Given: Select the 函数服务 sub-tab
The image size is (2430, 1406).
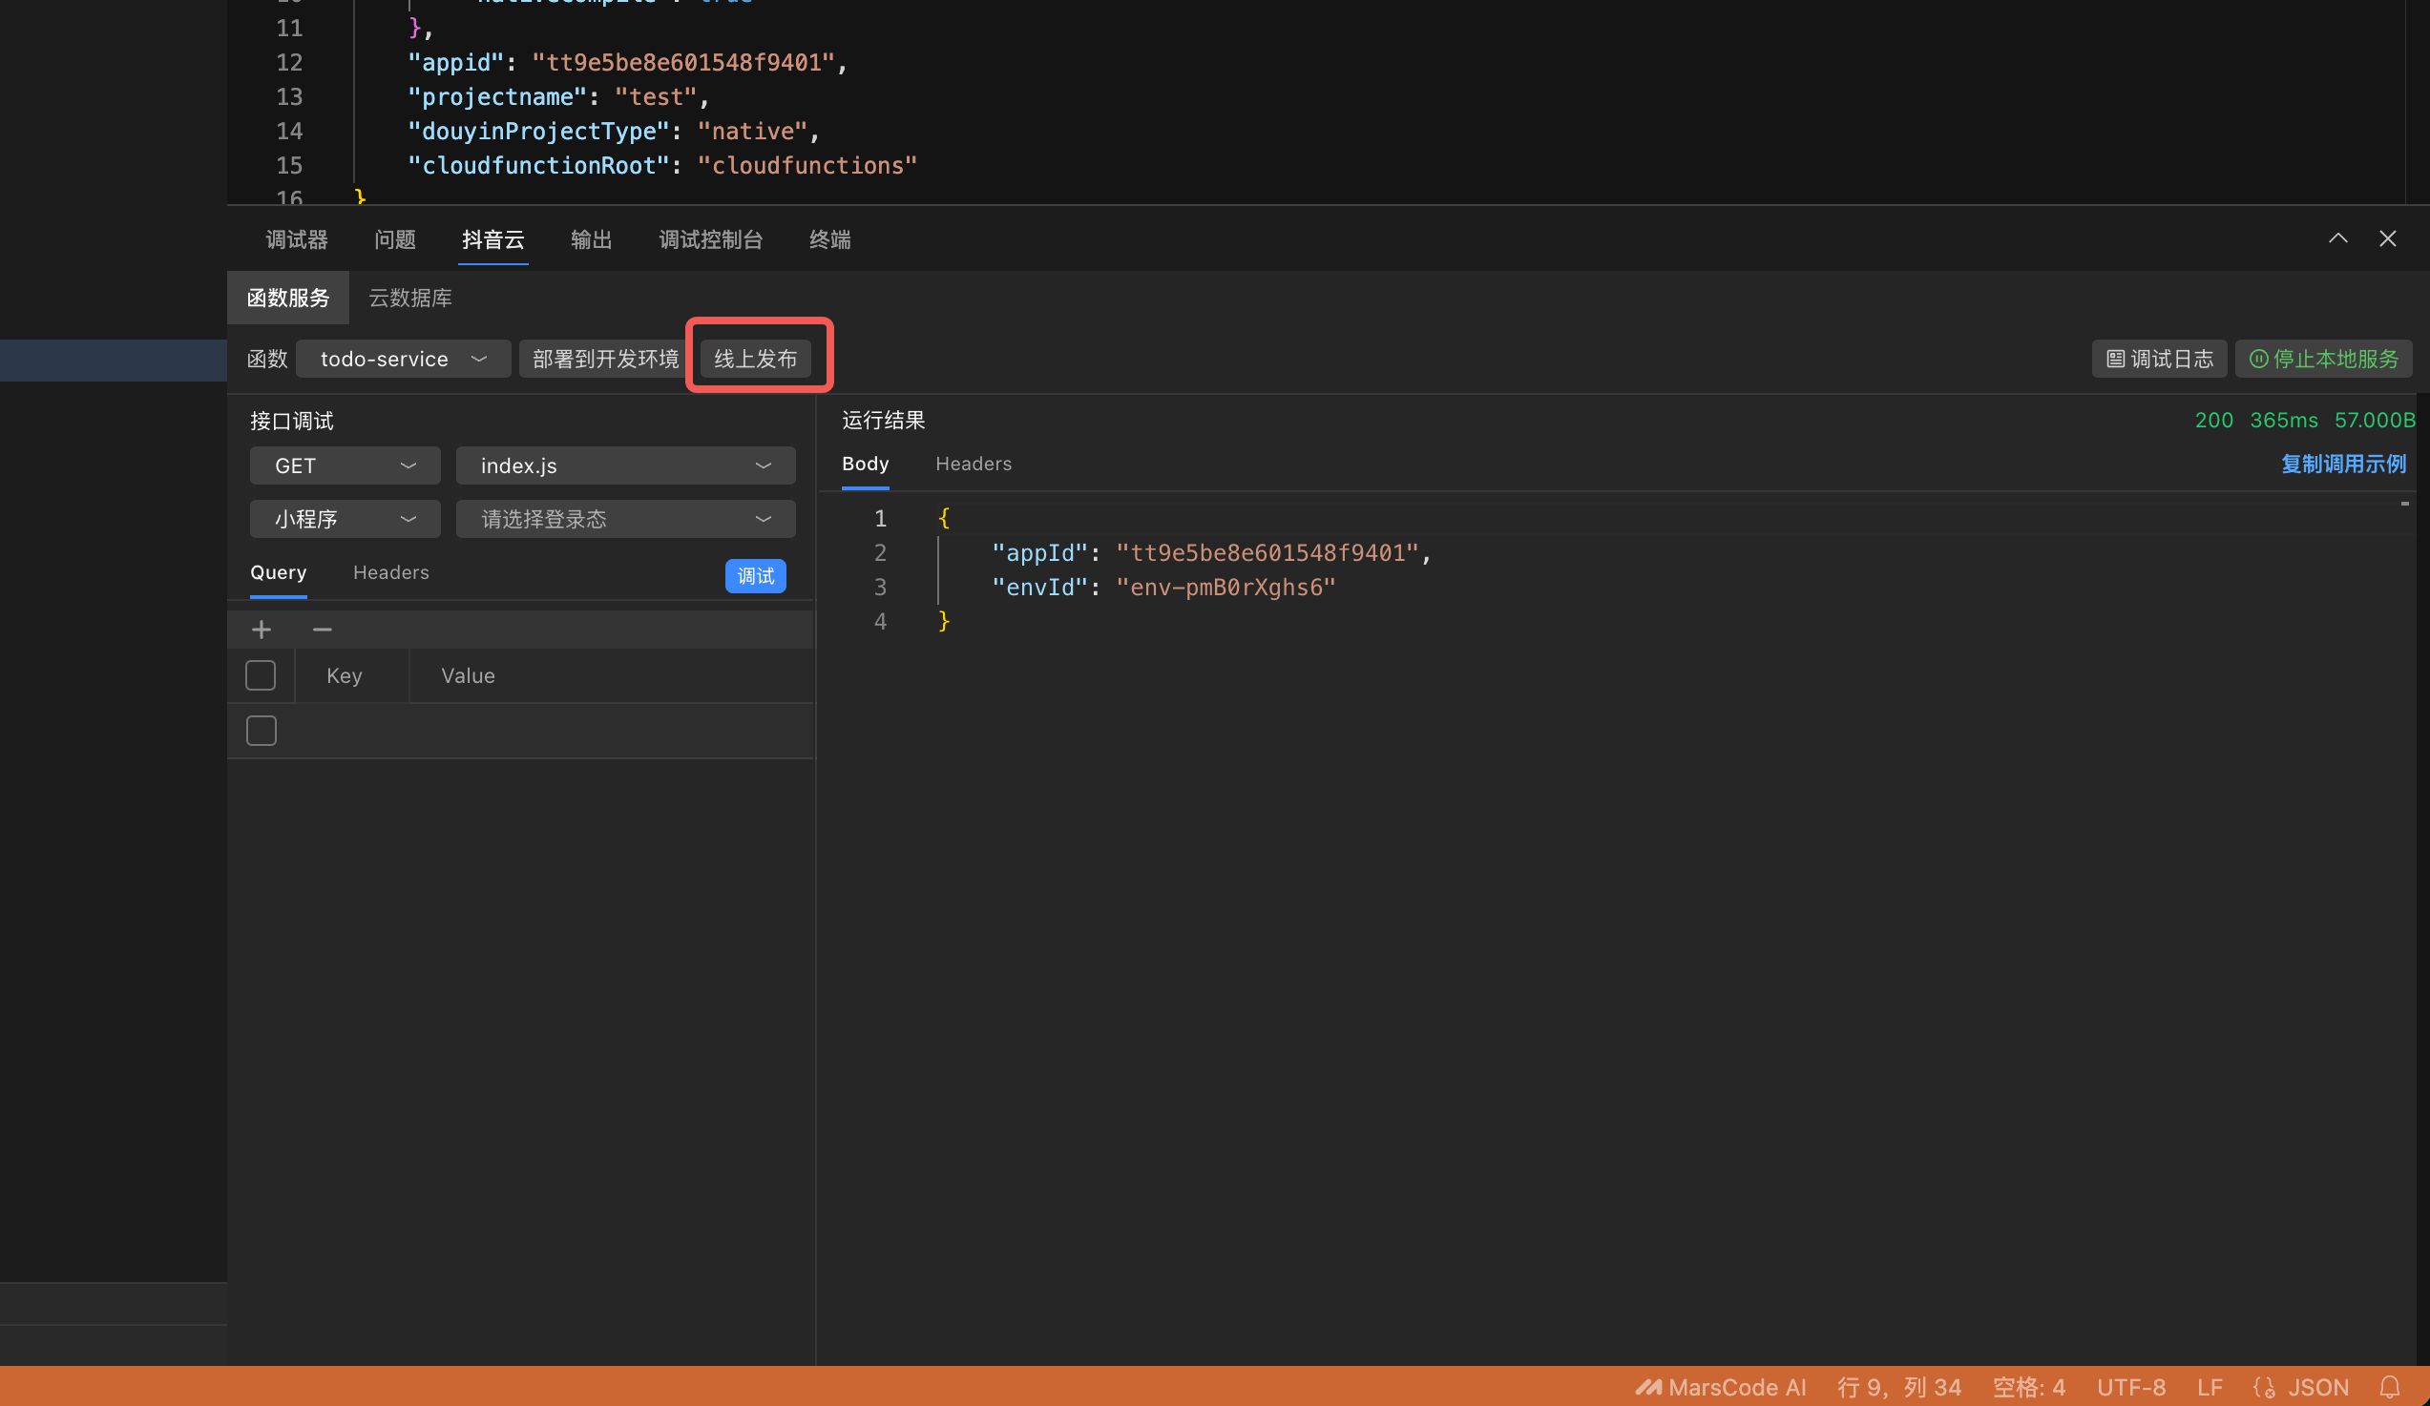Looking at the screenshot, I should (287, 298).
